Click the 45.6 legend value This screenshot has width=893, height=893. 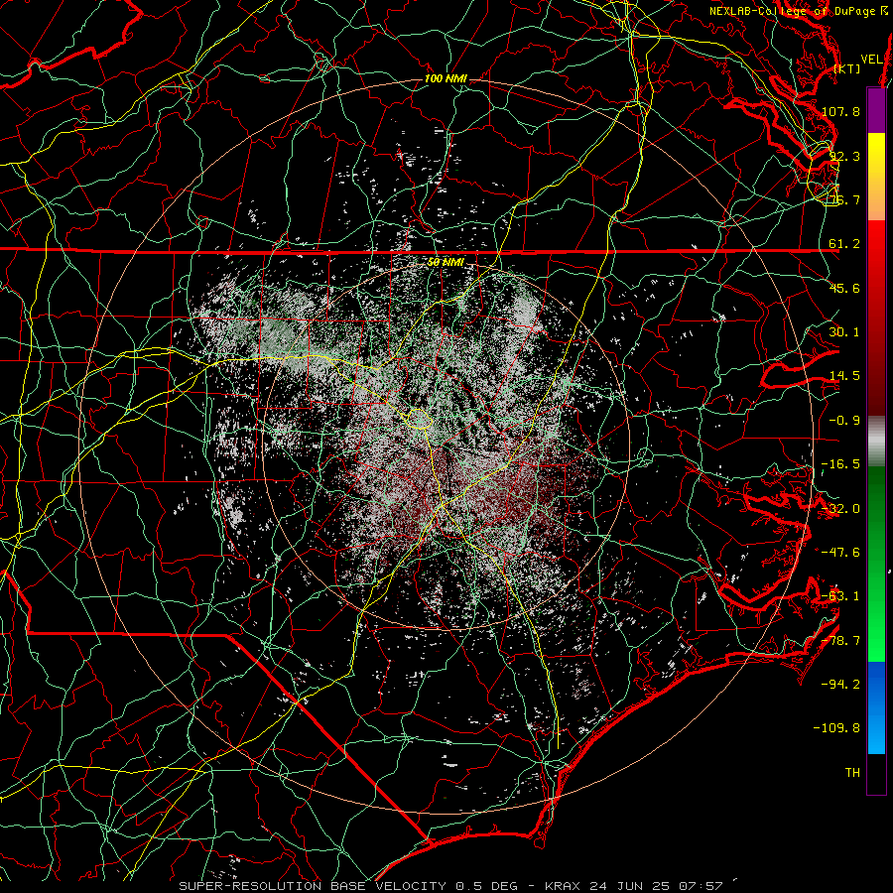point(844,288)
